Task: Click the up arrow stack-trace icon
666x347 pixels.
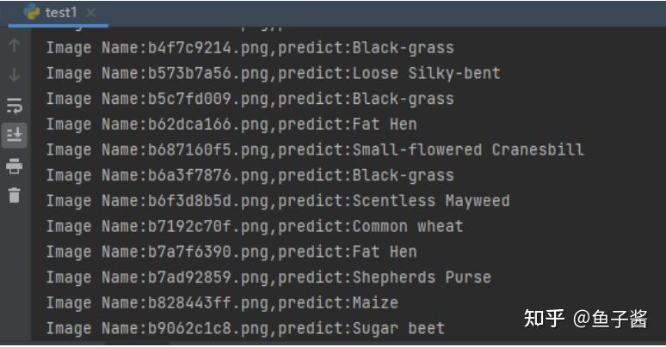Action: [14, 46]
